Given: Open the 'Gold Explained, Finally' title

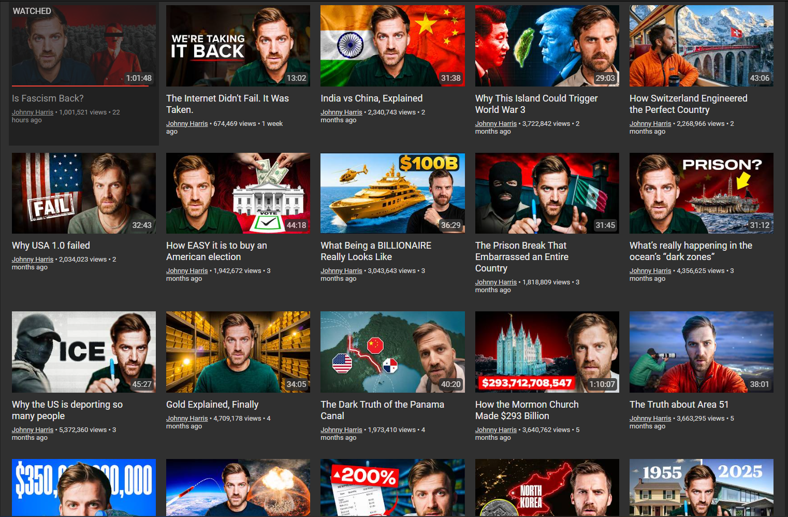Looking at the screenshot, I should point(212,405).
